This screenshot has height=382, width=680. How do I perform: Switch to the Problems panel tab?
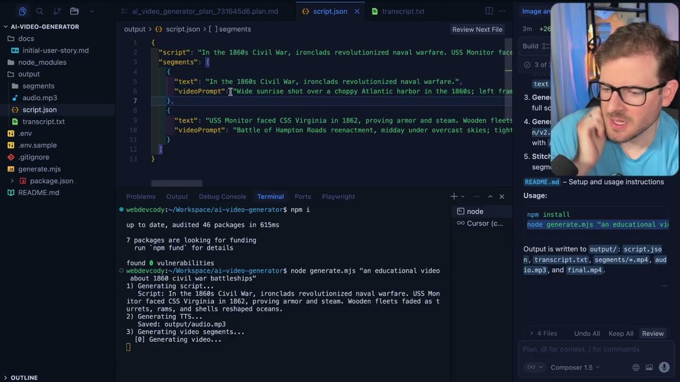tap(141, 196)
